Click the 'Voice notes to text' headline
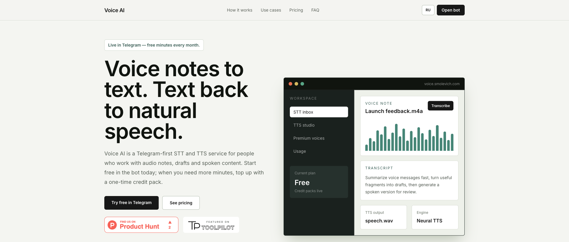Viewport: 569px width, 242px height. [177, 100]
